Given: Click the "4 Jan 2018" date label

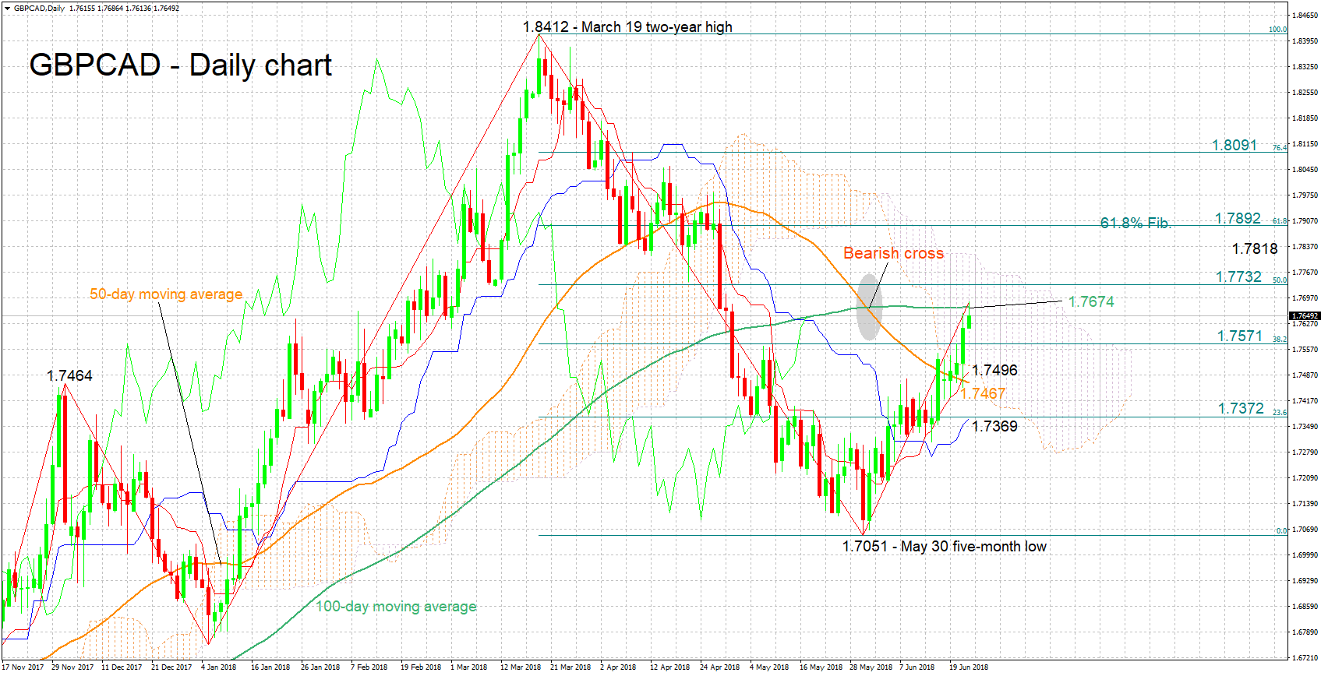Looking at the screenshot, I should pos(219,667).
